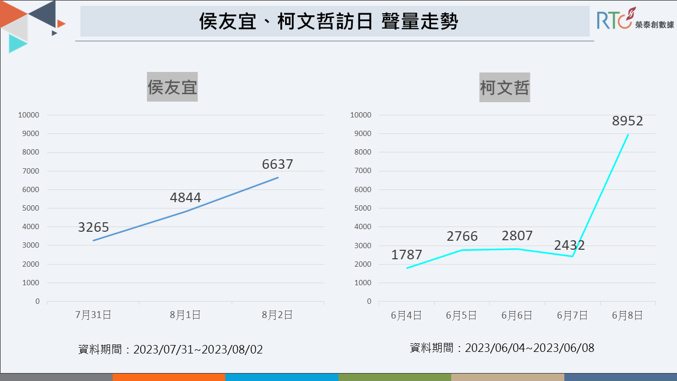Click the 2432 data label
The width and height of the screenshot is (677, 381).
click(570, 246)
